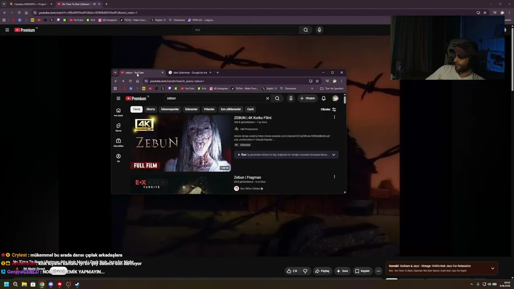
Task: Expand the Sonraki up-next panel
Action: (493, 268)
